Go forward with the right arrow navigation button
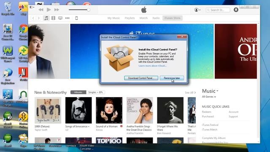This screenshot has width=270, height=152. point(39,18)
